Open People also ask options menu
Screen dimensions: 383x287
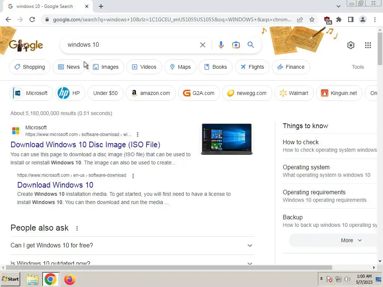[x=77, y=228]
